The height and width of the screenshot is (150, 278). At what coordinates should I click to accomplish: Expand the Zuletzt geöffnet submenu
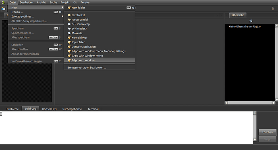pos(36,17)
